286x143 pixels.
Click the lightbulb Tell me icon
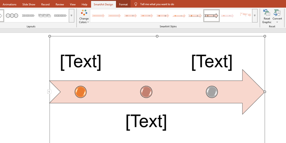[x=136, y=4]
